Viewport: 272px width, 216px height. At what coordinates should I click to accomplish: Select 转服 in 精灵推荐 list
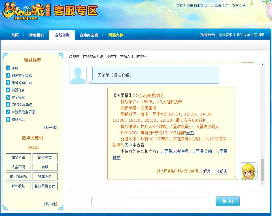coord(15,68)
